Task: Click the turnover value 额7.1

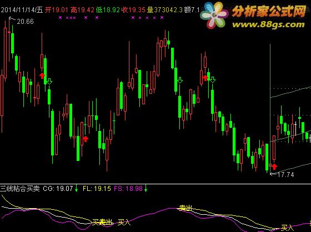Action: coord(192,10)
